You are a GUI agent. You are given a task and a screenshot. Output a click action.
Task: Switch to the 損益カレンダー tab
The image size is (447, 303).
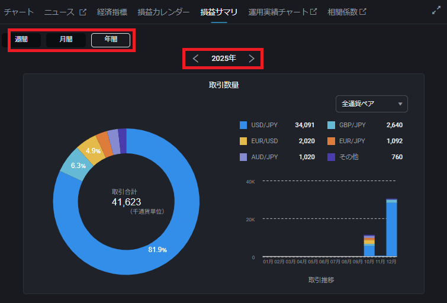pyautogui.click(x=163, y=12)
